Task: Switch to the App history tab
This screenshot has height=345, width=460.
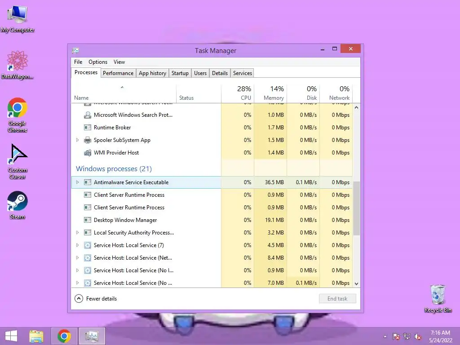Action: [153, 73]
